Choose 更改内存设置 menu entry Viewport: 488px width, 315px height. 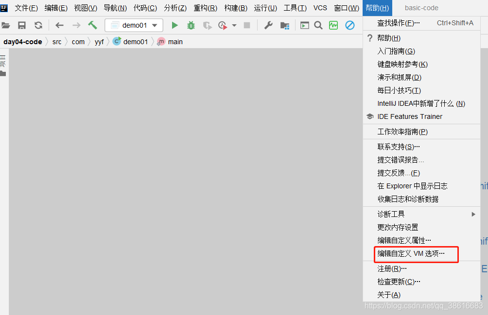(x=421, y=227)
